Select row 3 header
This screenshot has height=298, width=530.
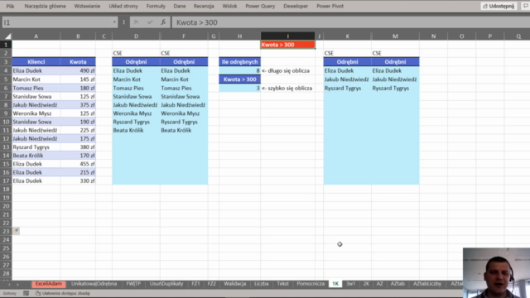pos(6,62)
